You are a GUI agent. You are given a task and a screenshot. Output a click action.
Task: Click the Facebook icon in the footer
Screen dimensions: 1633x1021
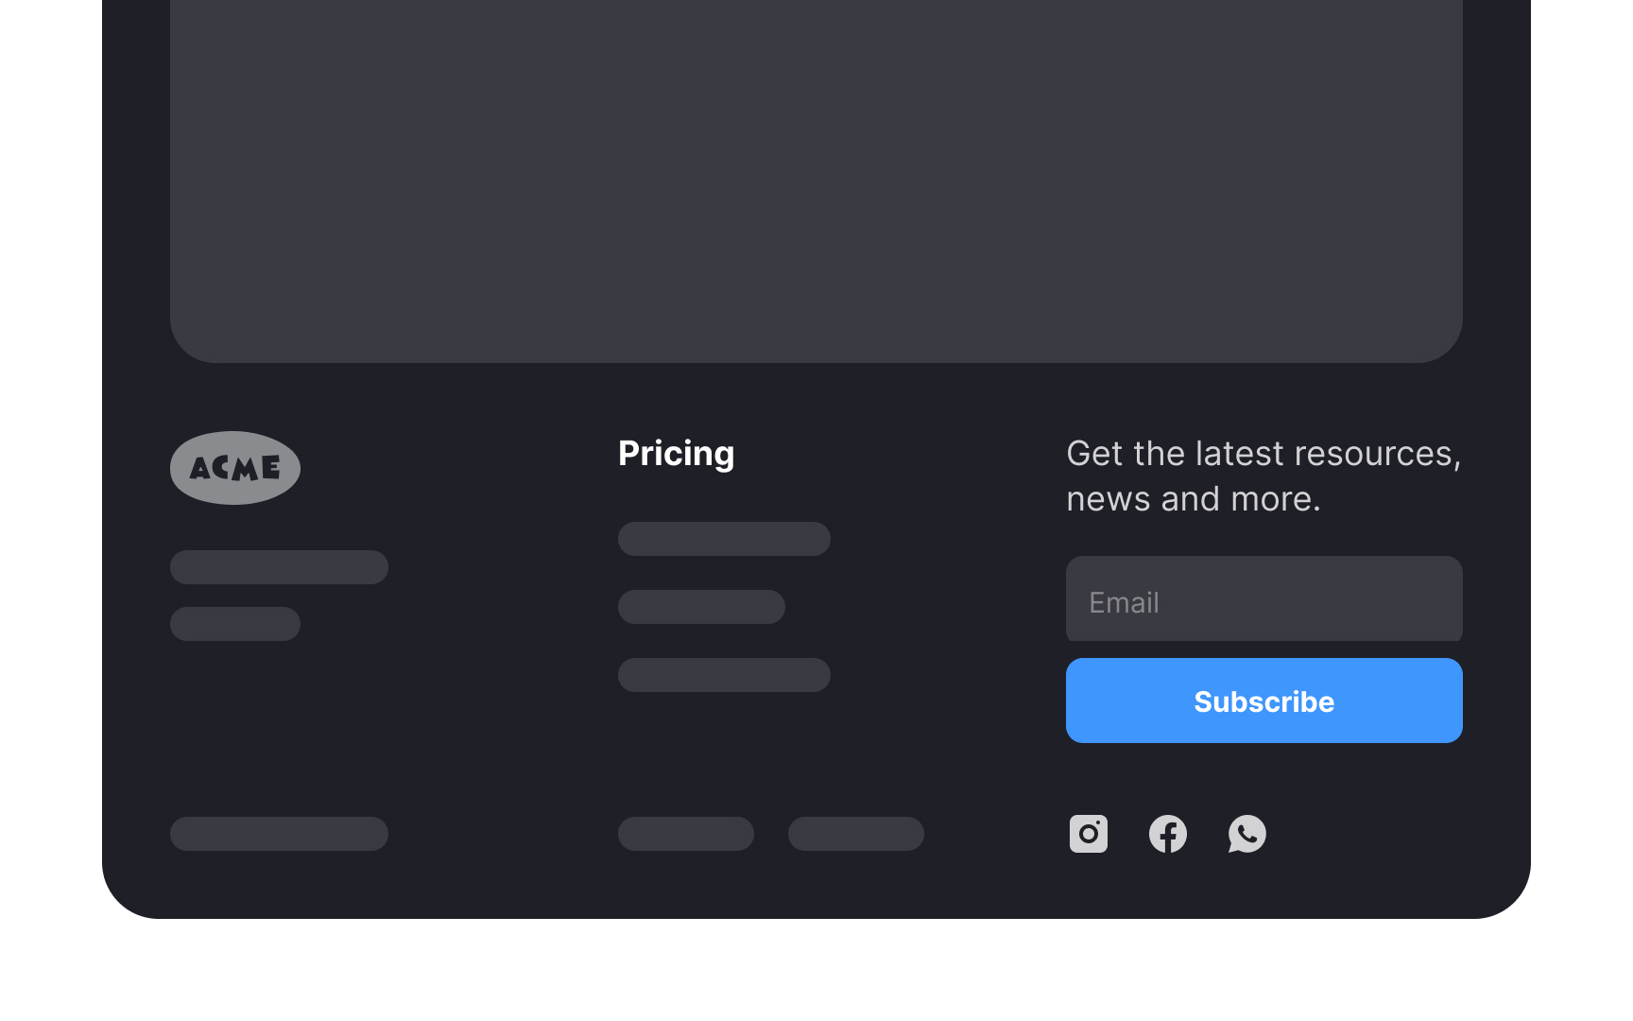[1168, 834]
